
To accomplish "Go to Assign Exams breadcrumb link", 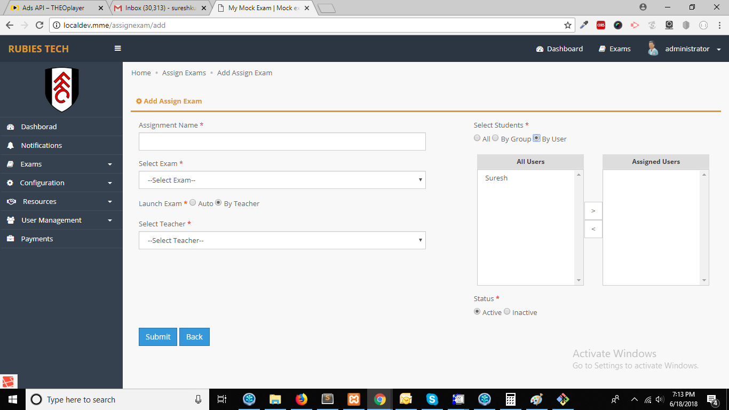I will 184,73.
